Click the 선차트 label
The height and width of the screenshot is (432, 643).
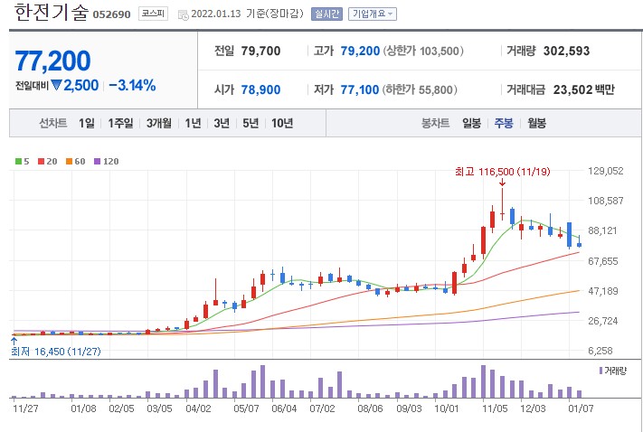coord(52,123)
